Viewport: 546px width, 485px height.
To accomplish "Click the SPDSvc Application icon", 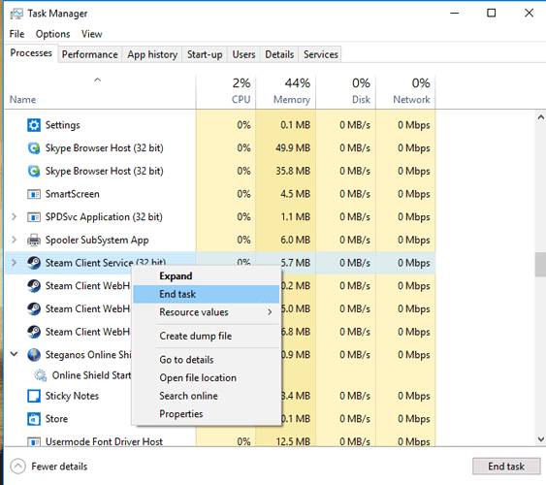I will [x=34, y=217].
